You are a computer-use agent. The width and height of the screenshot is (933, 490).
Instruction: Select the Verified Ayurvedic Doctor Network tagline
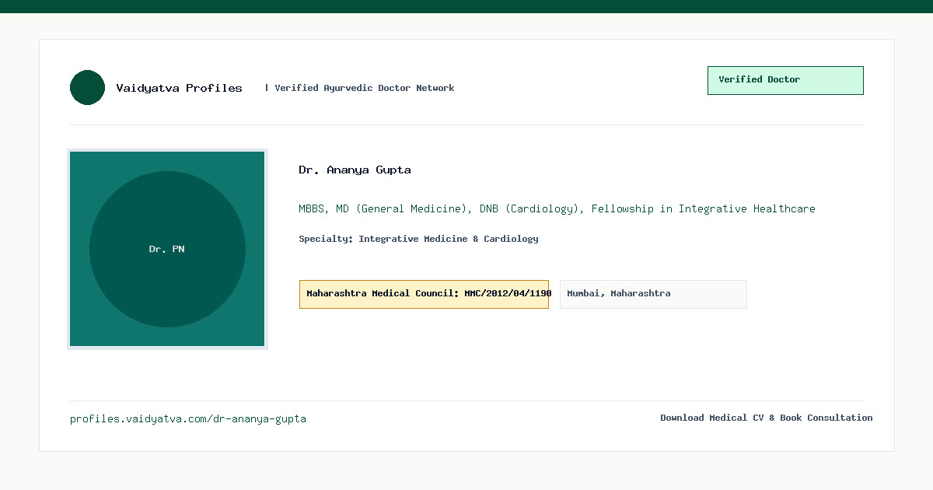click(x=364, y=88)
